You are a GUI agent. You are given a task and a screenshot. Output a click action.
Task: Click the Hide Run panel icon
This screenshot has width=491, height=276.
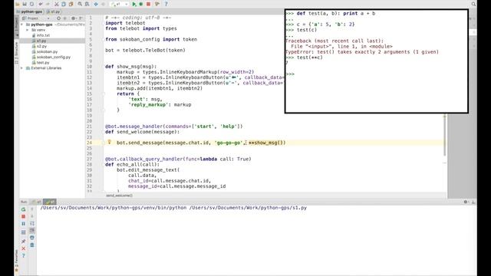point(473,202)
